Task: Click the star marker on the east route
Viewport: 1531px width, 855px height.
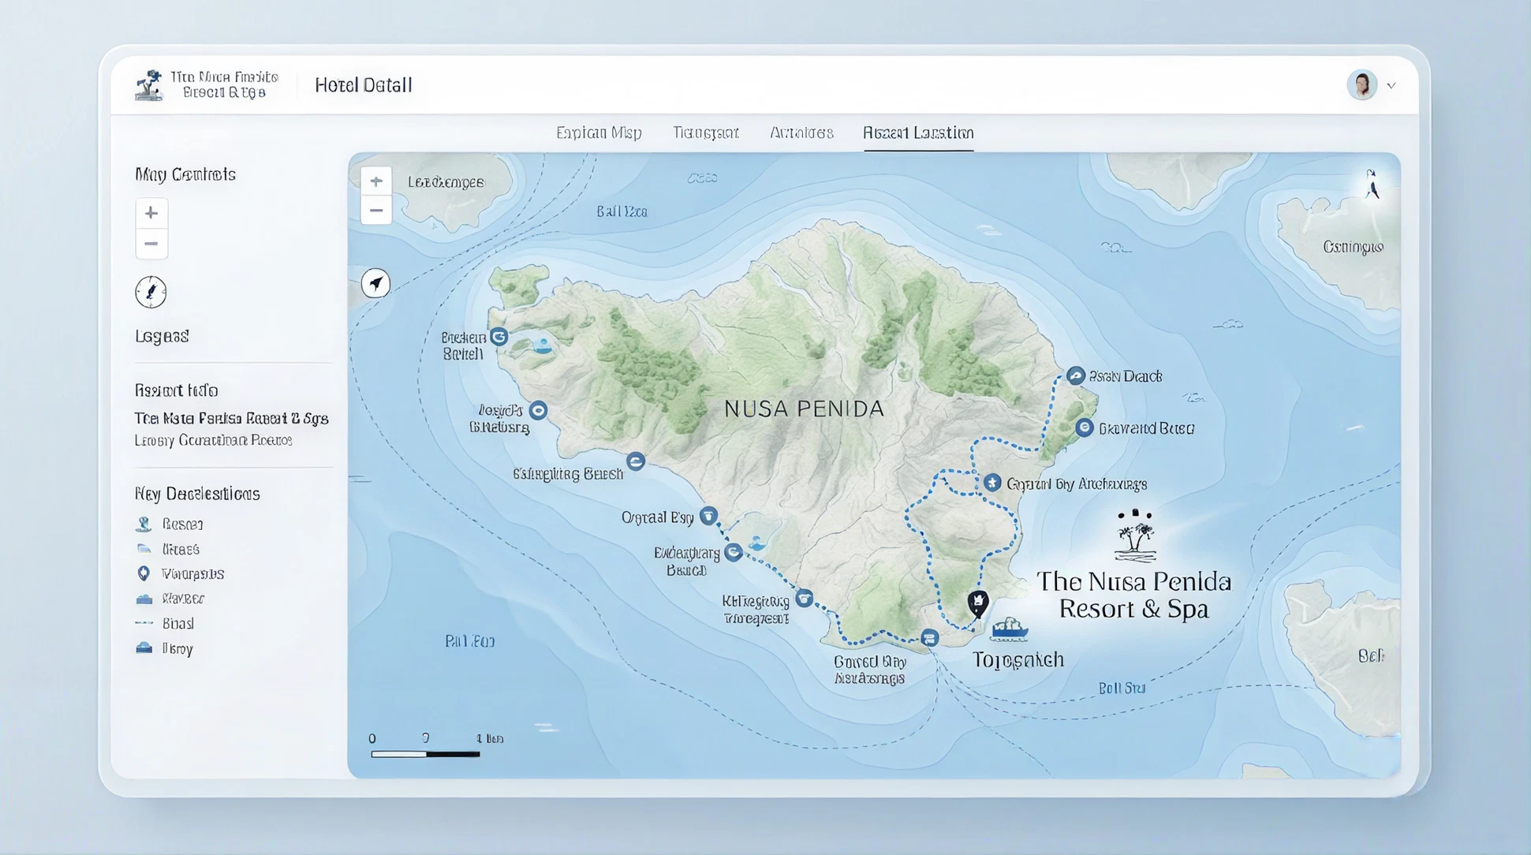Action: click(x=992, y=483)
